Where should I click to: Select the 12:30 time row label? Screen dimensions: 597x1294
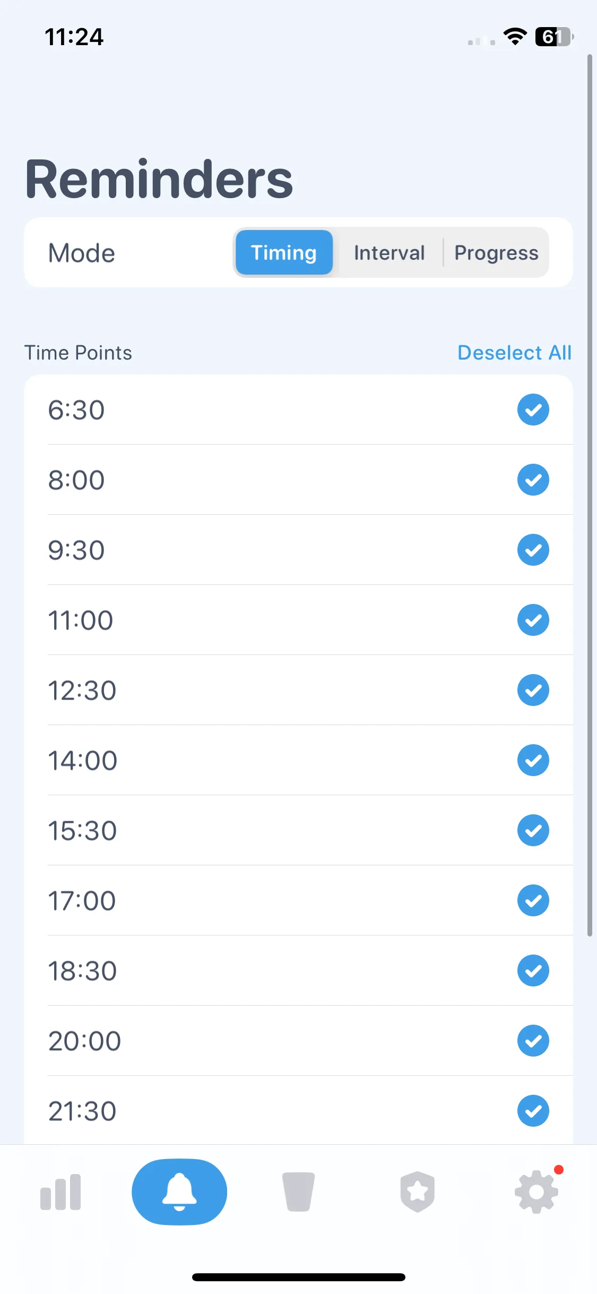pyautogui.click(x=82, y=690)
